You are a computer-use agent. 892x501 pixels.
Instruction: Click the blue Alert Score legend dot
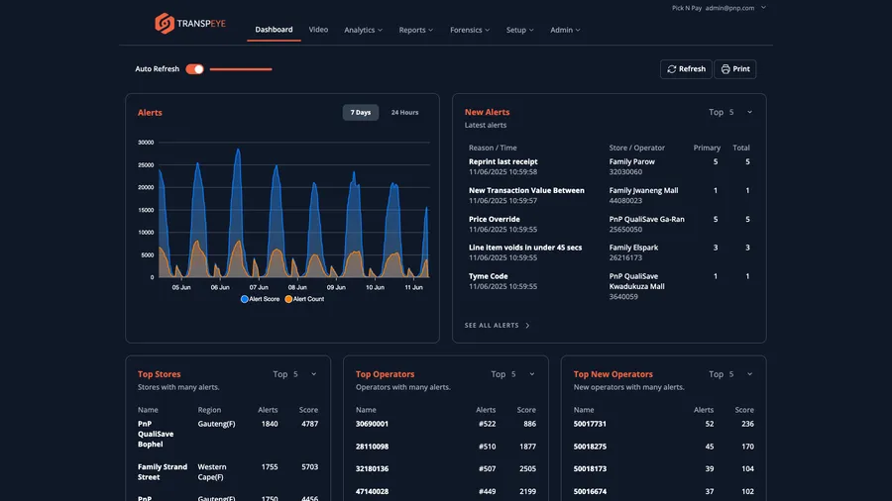(244, 299)
